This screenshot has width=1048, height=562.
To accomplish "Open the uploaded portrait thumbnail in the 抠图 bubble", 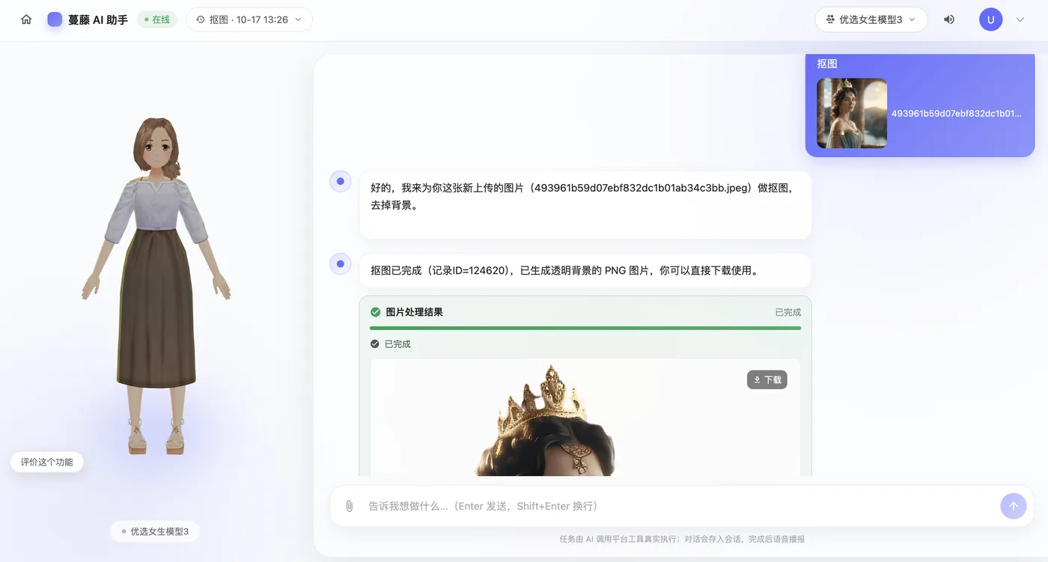I will coord(852,113).
